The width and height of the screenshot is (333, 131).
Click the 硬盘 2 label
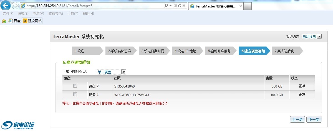point(94,86)
